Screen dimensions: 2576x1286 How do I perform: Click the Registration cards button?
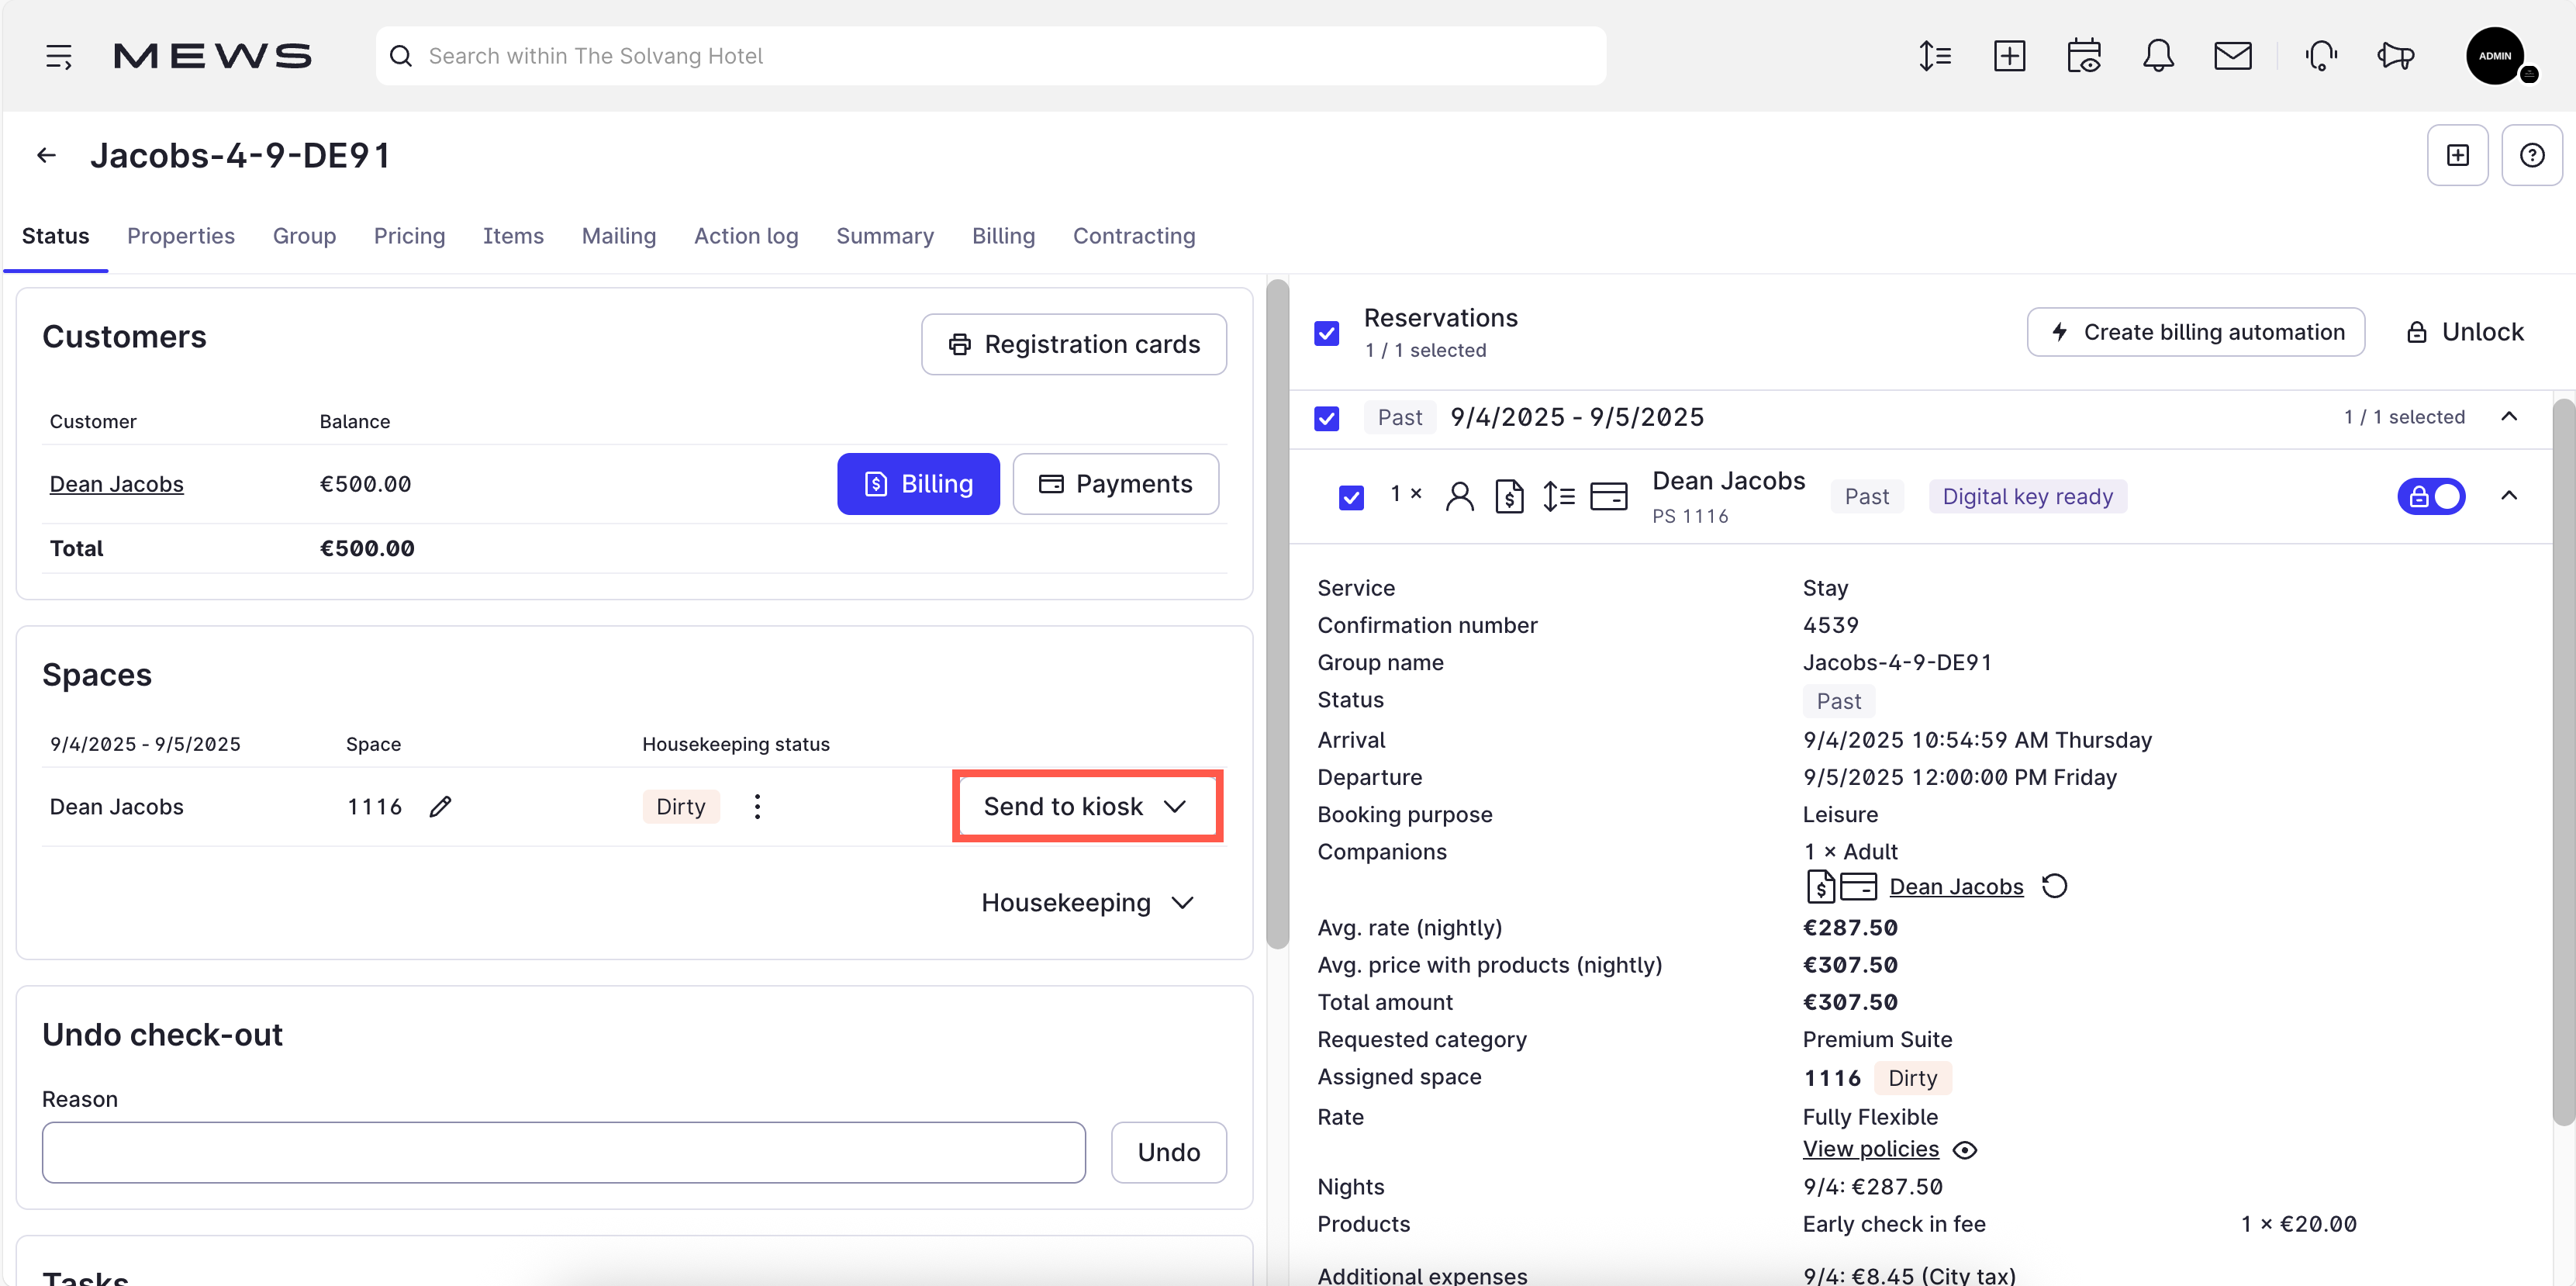1073,344
